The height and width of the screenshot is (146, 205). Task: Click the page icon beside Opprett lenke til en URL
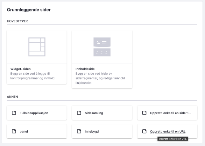pyautogui.click(x=144, y=131)
